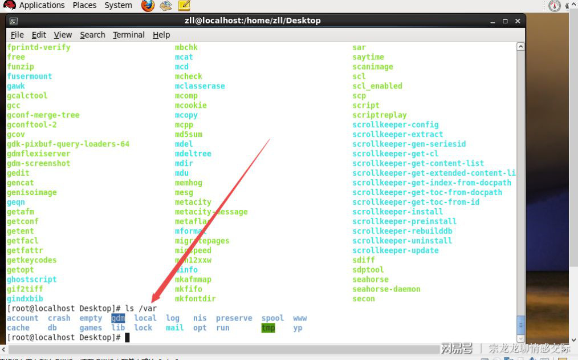This screenshot has height=360, width=578.
Task: Click the 'yp' directory entry
Action: (298, 328)
